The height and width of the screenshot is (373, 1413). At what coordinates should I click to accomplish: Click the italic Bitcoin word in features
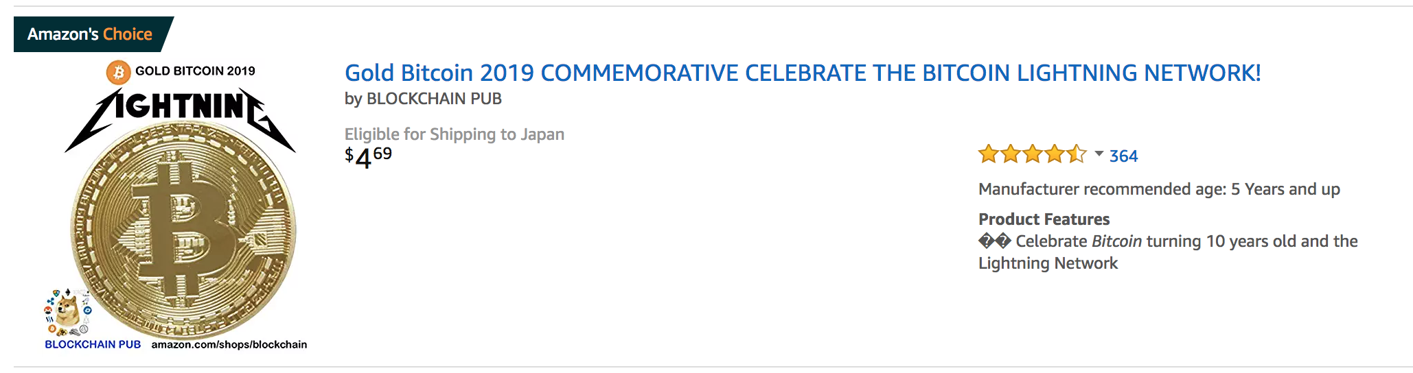click(x=1116, y=241)
